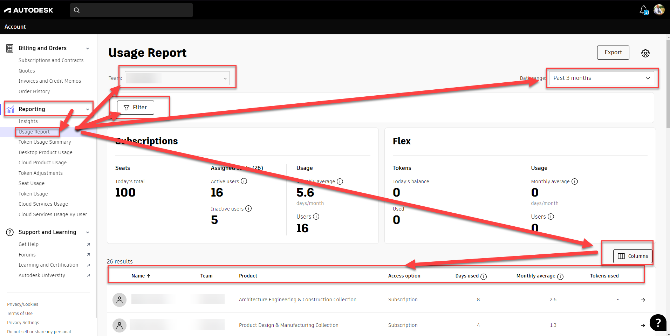The width and height of the screenshot is (670, 336).
Task: Open Desktop Product Usage
Action: coord(46,152)
